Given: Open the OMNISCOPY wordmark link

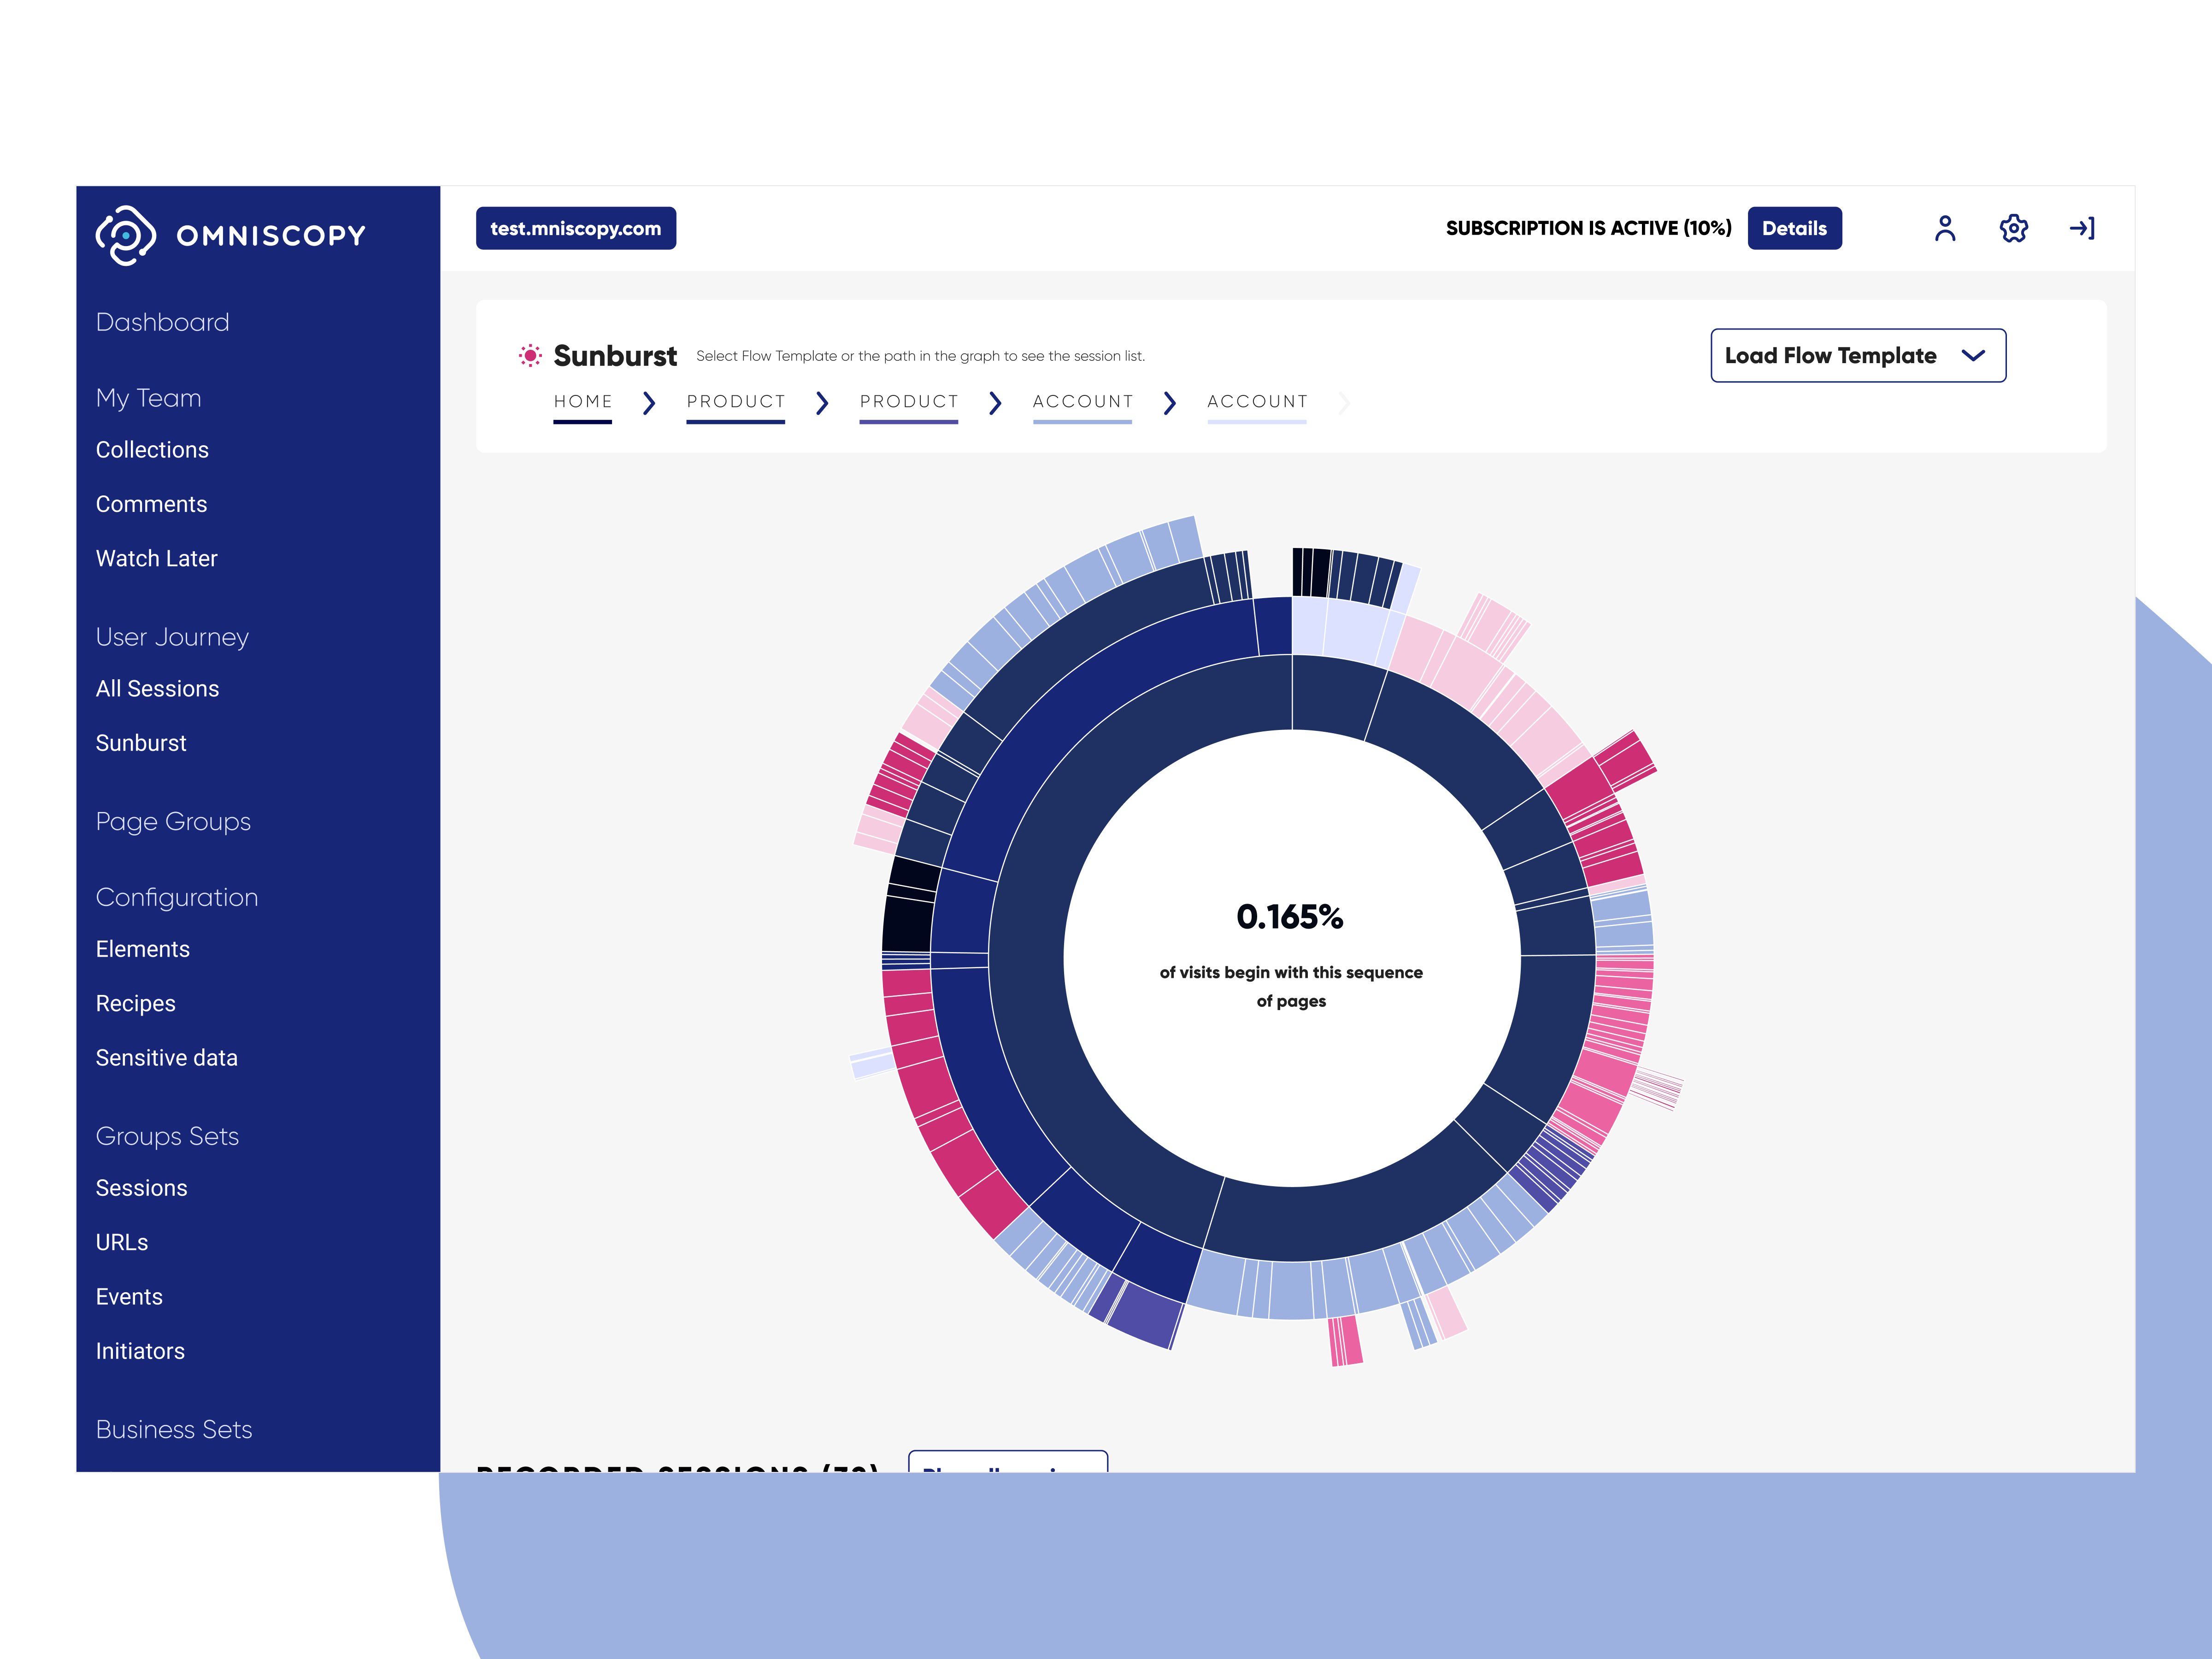Looking at the screenshot, I should [271, 236].
